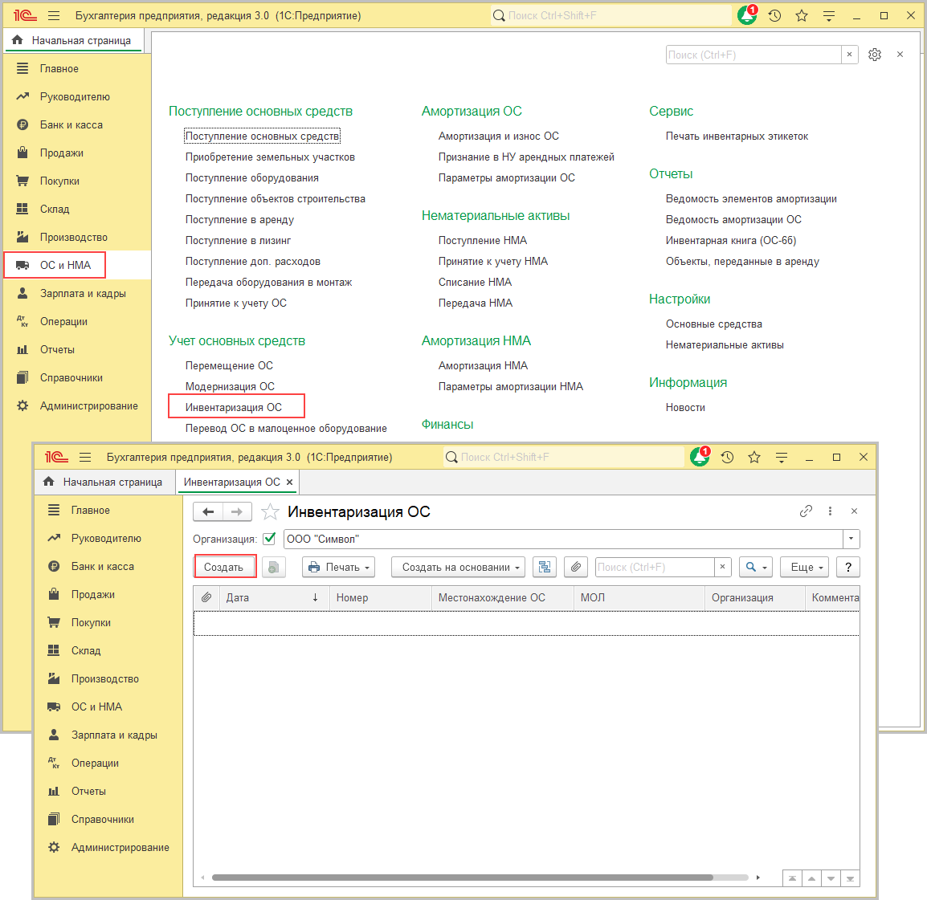
Task: Open the main menu hamburger in front window
Action: click(x=85, y=457)
